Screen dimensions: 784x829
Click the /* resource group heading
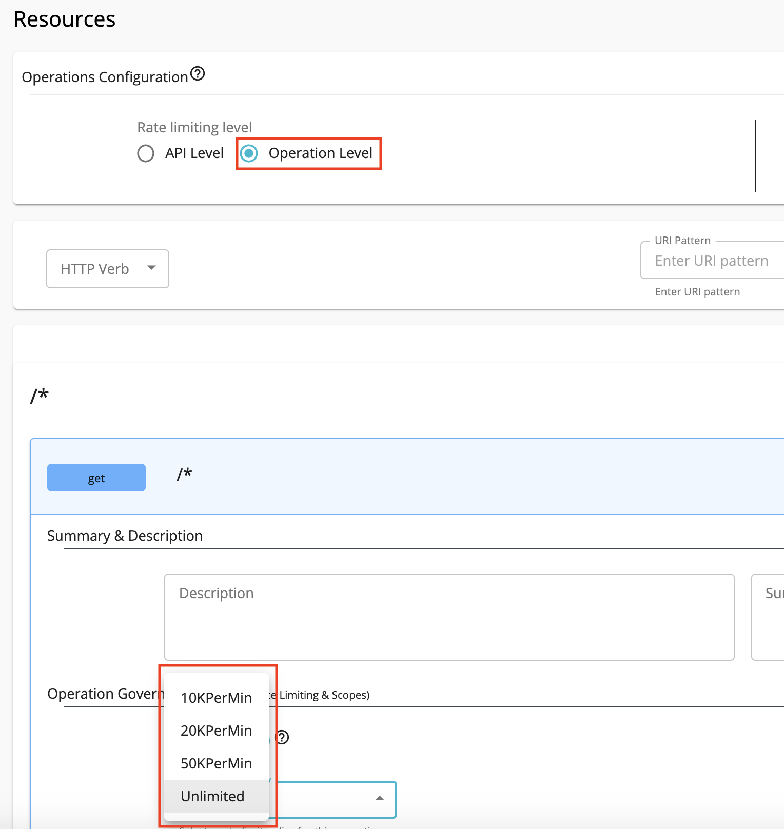tap(40, 396)
